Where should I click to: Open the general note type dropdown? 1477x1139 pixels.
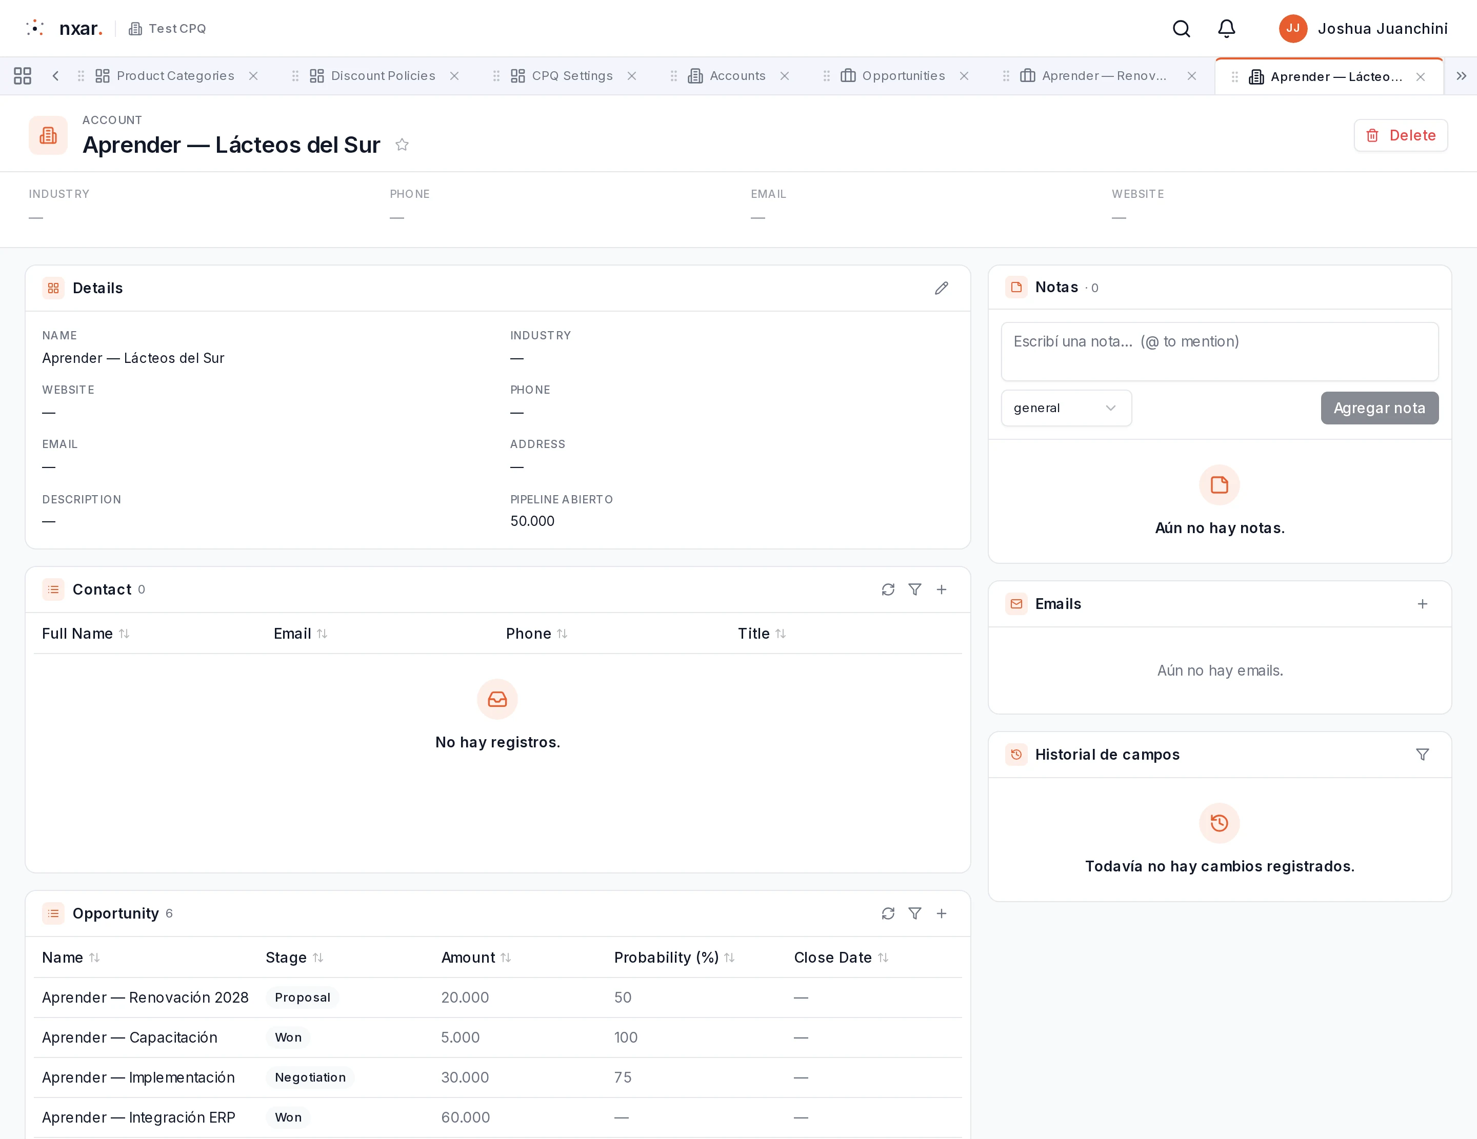tap(1066, 408)
